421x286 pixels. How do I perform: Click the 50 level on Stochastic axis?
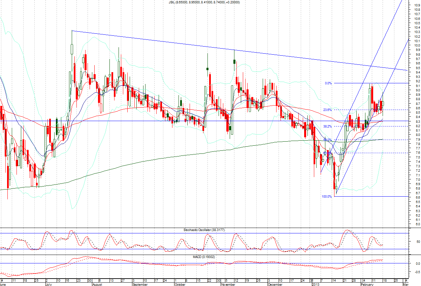[418, 242]
